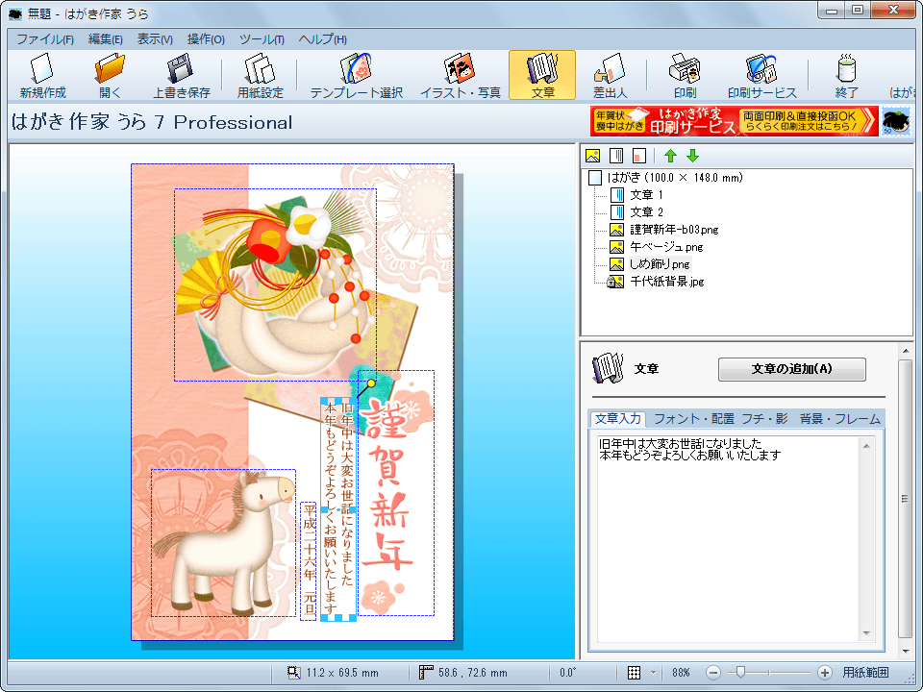Click the 印刷 printer icon

685,75
